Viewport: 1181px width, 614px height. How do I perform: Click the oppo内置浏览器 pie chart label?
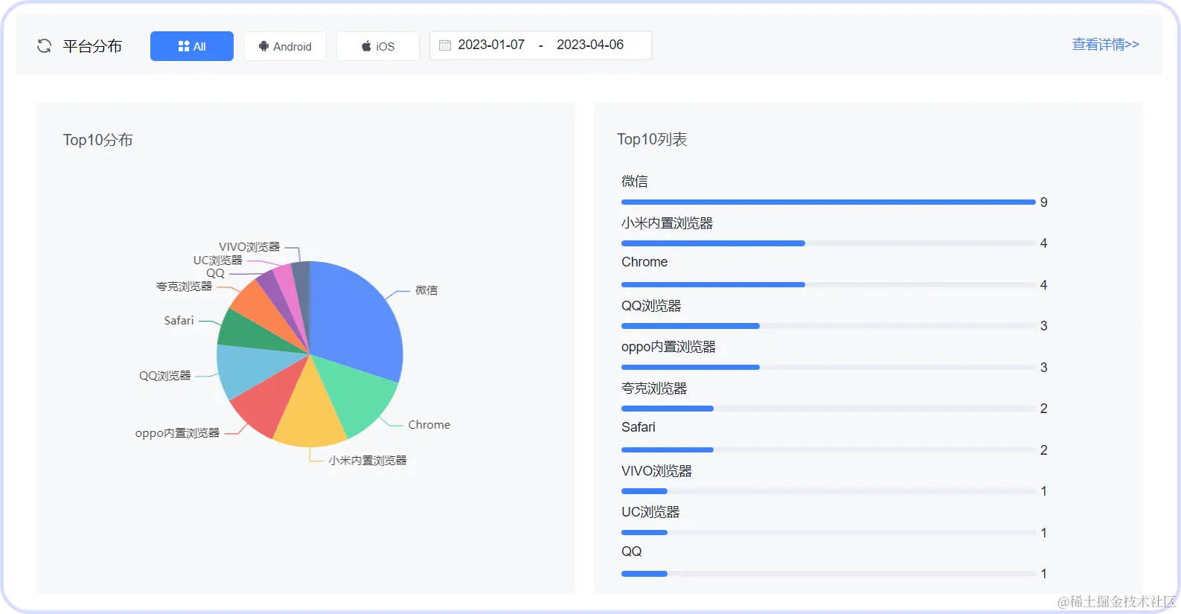click(x=177, y=433)
